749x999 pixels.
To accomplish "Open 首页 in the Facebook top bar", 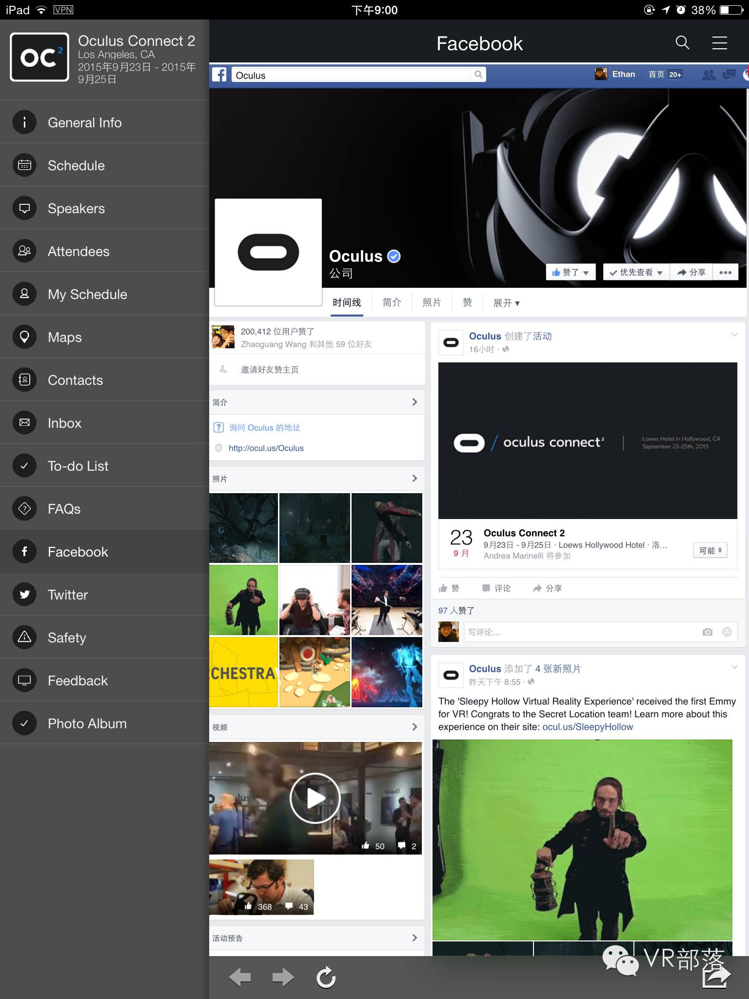I will (656, 74).
